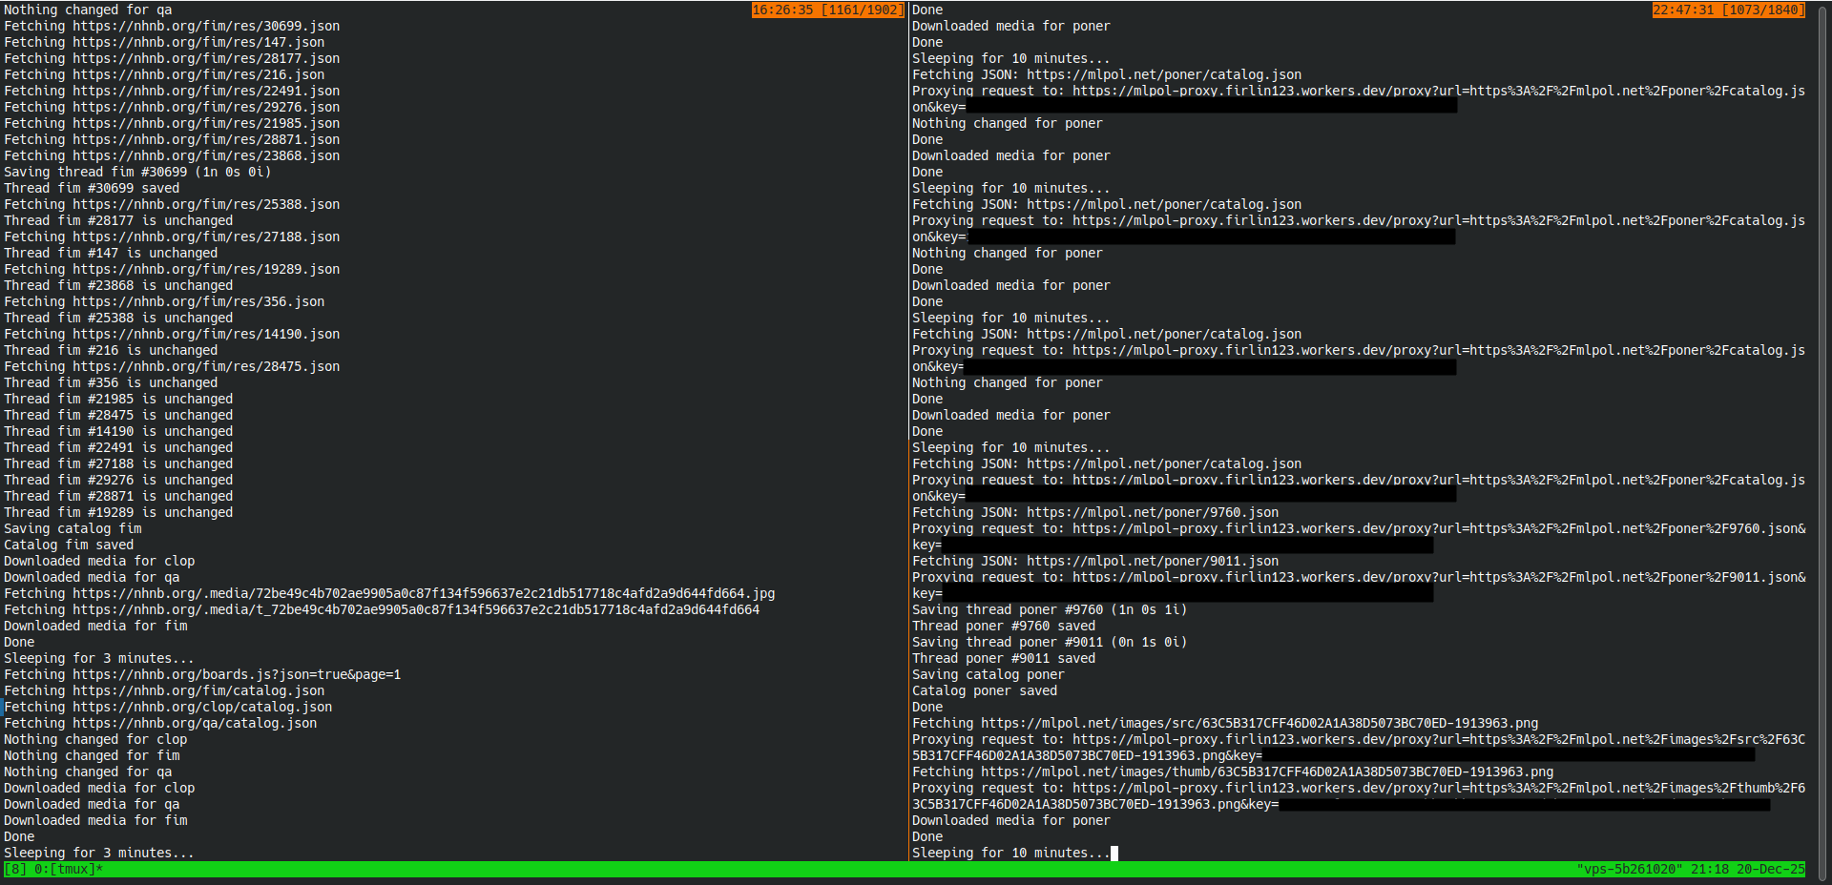
Task: Click line "Saving catalog poner"
Action: pyautogui.click(x=989, y=674)
